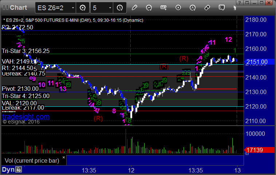Toggle the Dyn lock icon

pyautogui.click(x=19, y=170)
